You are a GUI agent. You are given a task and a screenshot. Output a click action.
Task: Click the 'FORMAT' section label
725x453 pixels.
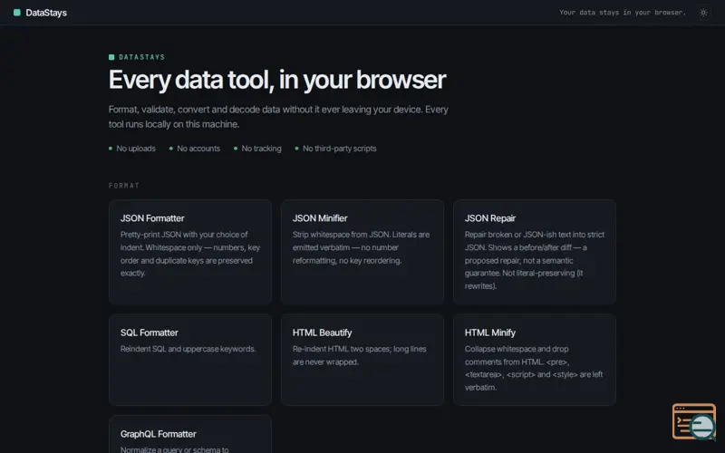(x=124, y=186)
